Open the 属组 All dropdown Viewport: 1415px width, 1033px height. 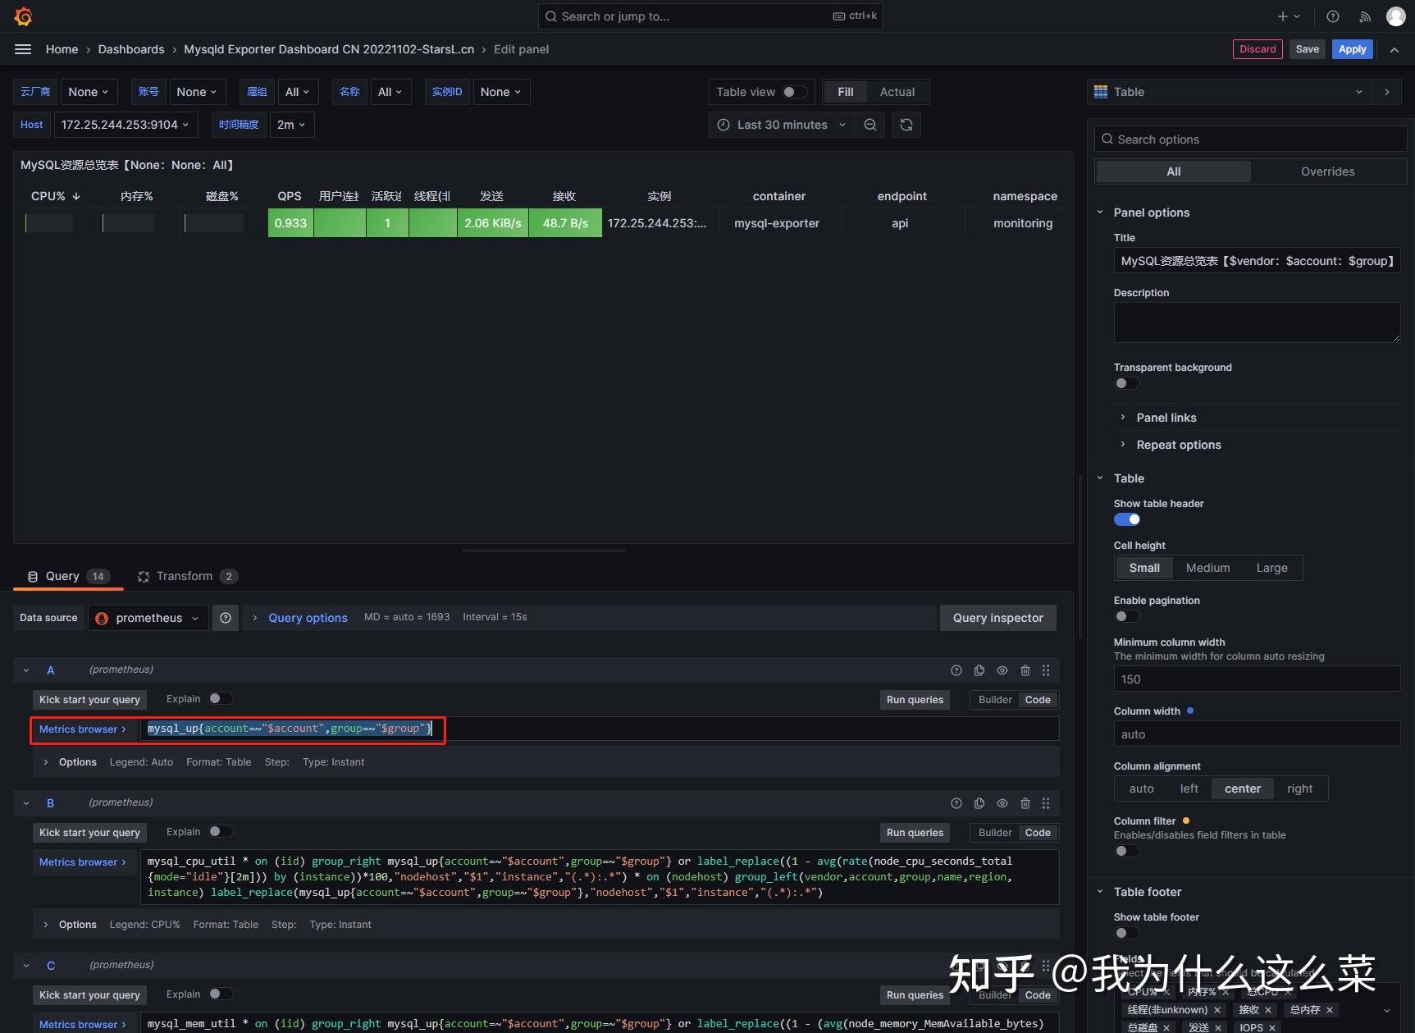click(x=297, y=92)
